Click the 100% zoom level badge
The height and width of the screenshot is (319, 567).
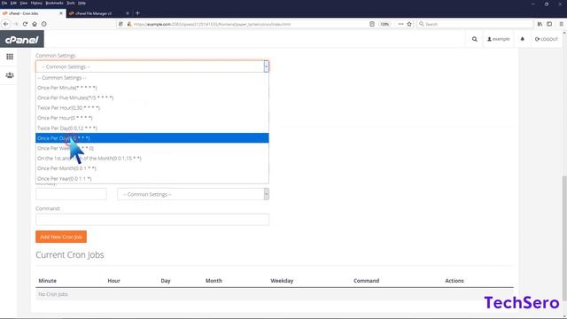(x=384, y=24)
